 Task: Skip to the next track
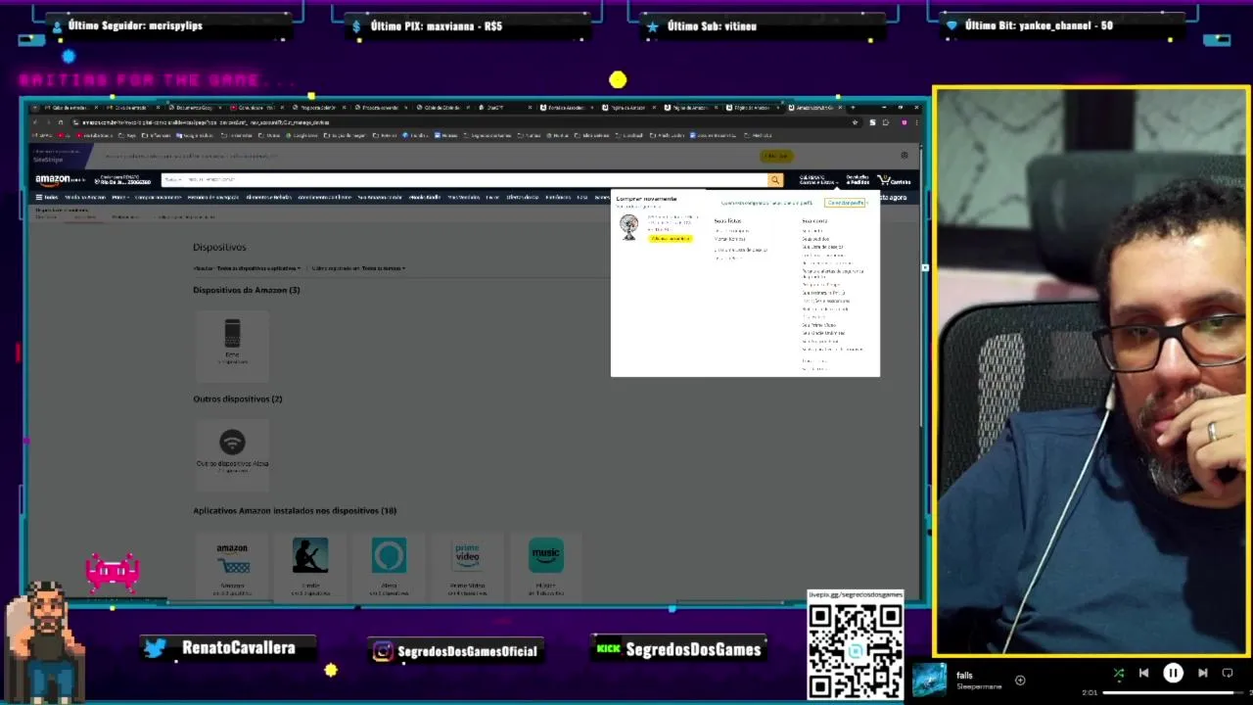[1202, 674]
